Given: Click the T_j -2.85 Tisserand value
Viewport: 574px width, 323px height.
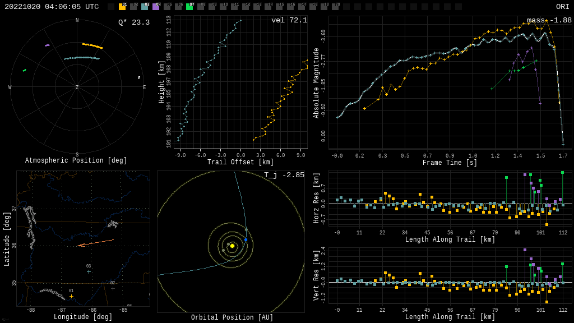Looking at the screenshot, I should [284, 176].
